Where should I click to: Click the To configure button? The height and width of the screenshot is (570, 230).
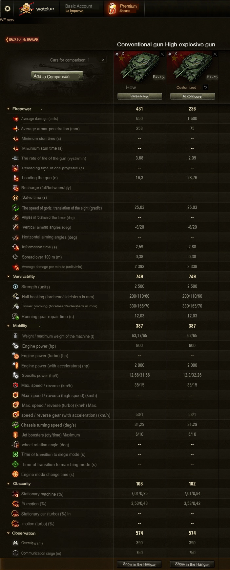(192, 96)
